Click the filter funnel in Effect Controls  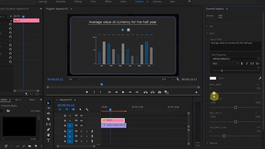26,94
